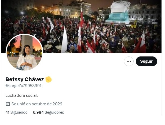This screenshot has width=165, height=125.
Task: View the 6.984 Seguidores list
Action: pyautogui.click(x=48, y=112)
